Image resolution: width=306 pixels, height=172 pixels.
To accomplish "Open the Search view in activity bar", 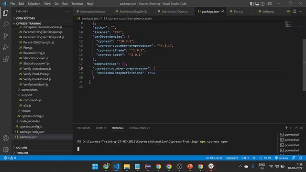I will pyautogui.click(x=6, y=24).
